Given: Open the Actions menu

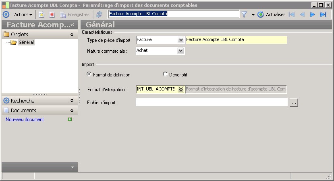Looking at the screenshot, I should [x=23, y=14].
